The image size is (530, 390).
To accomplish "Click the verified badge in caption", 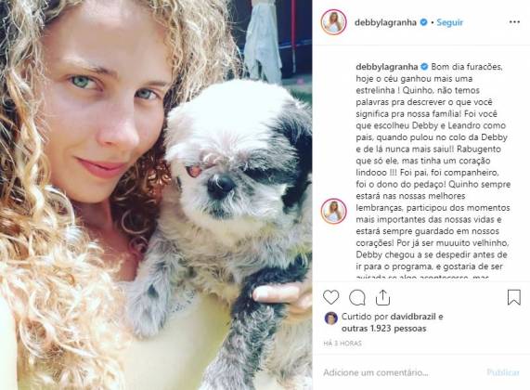I will [424, 67].
